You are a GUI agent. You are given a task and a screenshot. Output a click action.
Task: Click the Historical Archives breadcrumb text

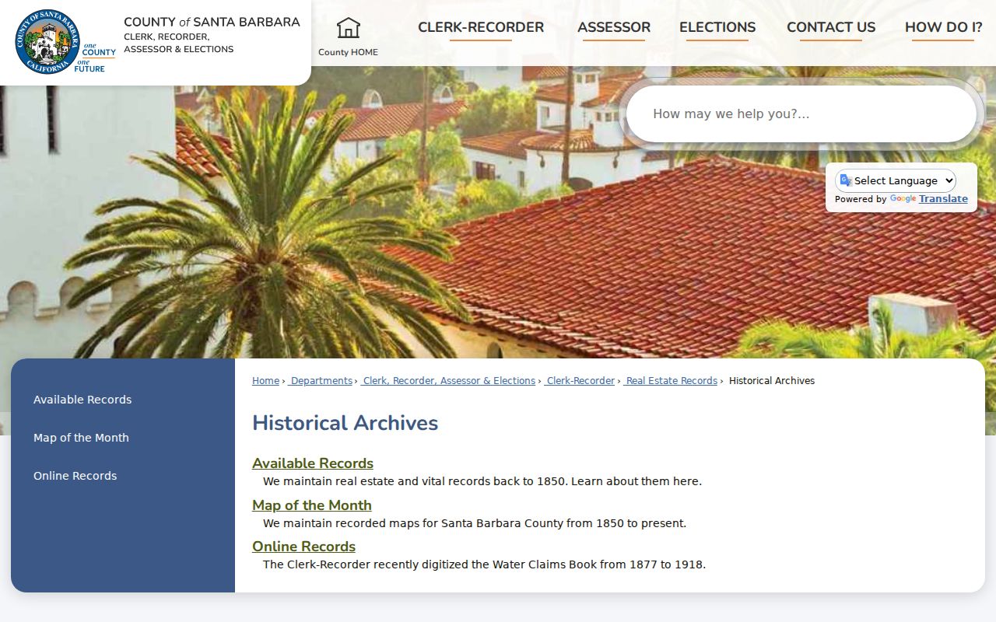point(772,381)
